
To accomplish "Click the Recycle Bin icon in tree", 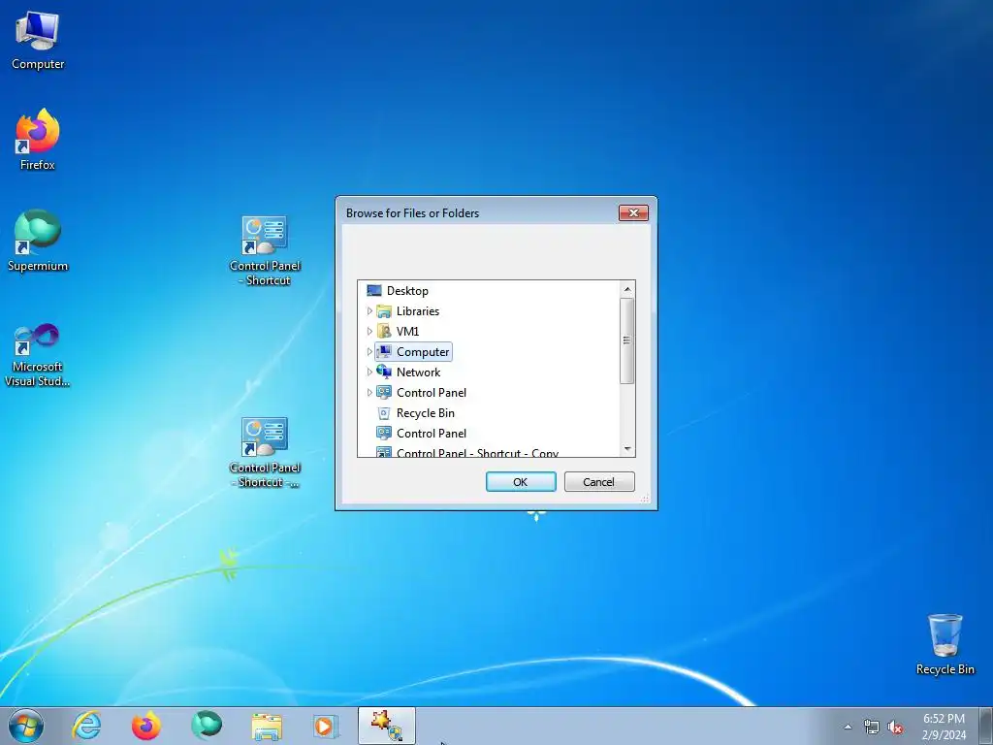I will [x=384, y=413].
